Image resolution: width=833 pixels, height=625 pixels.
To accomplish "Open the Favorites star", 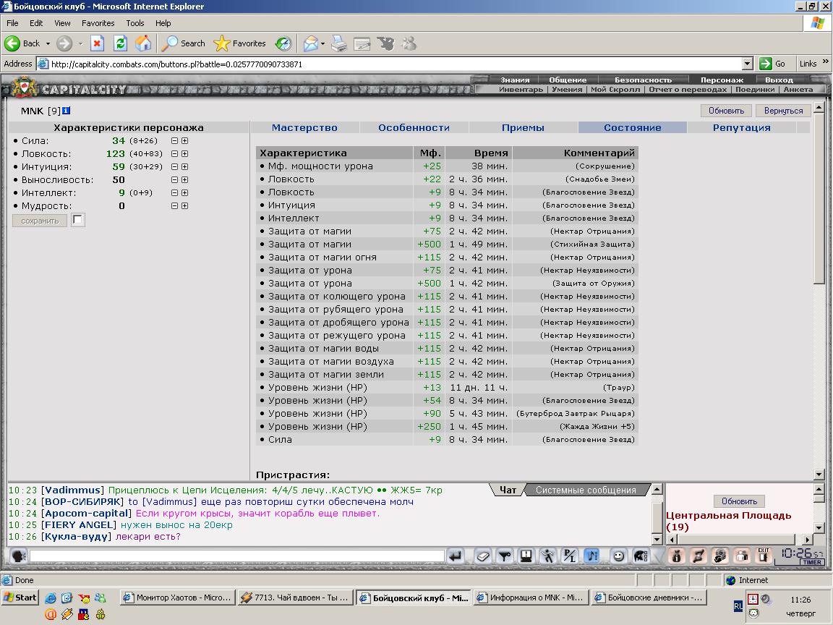I will click(x=221, y=43).
